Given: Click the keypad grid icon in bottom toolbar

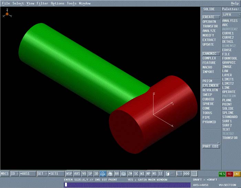Looking at the screenshot, I should point(195,174).
